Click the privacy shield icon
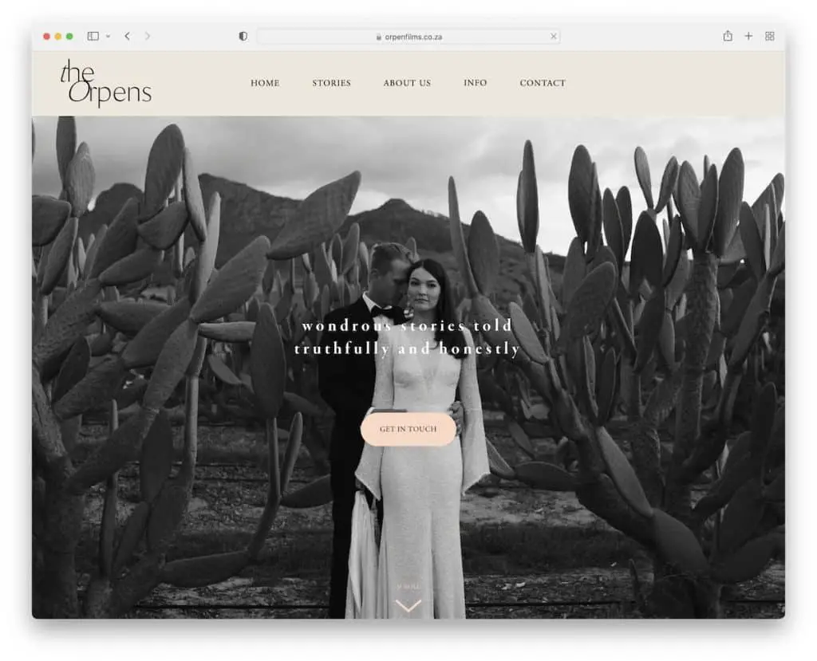This screenshot has height=661, width=817. [243, 36]
